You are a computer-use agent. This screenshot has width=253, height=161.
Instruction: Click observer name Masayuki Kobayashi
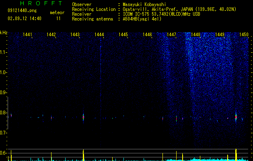144,4
